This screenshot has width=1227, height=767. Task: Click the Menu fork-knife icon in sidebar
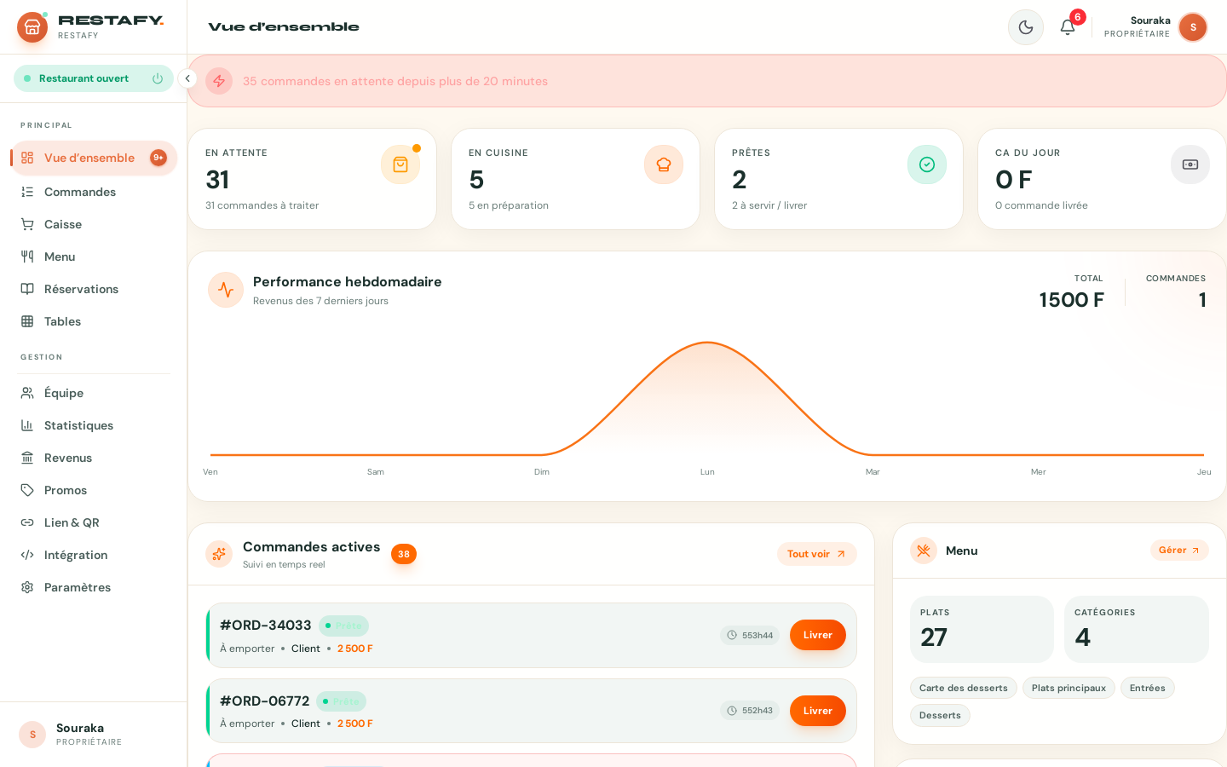click(x=27, y=257)
